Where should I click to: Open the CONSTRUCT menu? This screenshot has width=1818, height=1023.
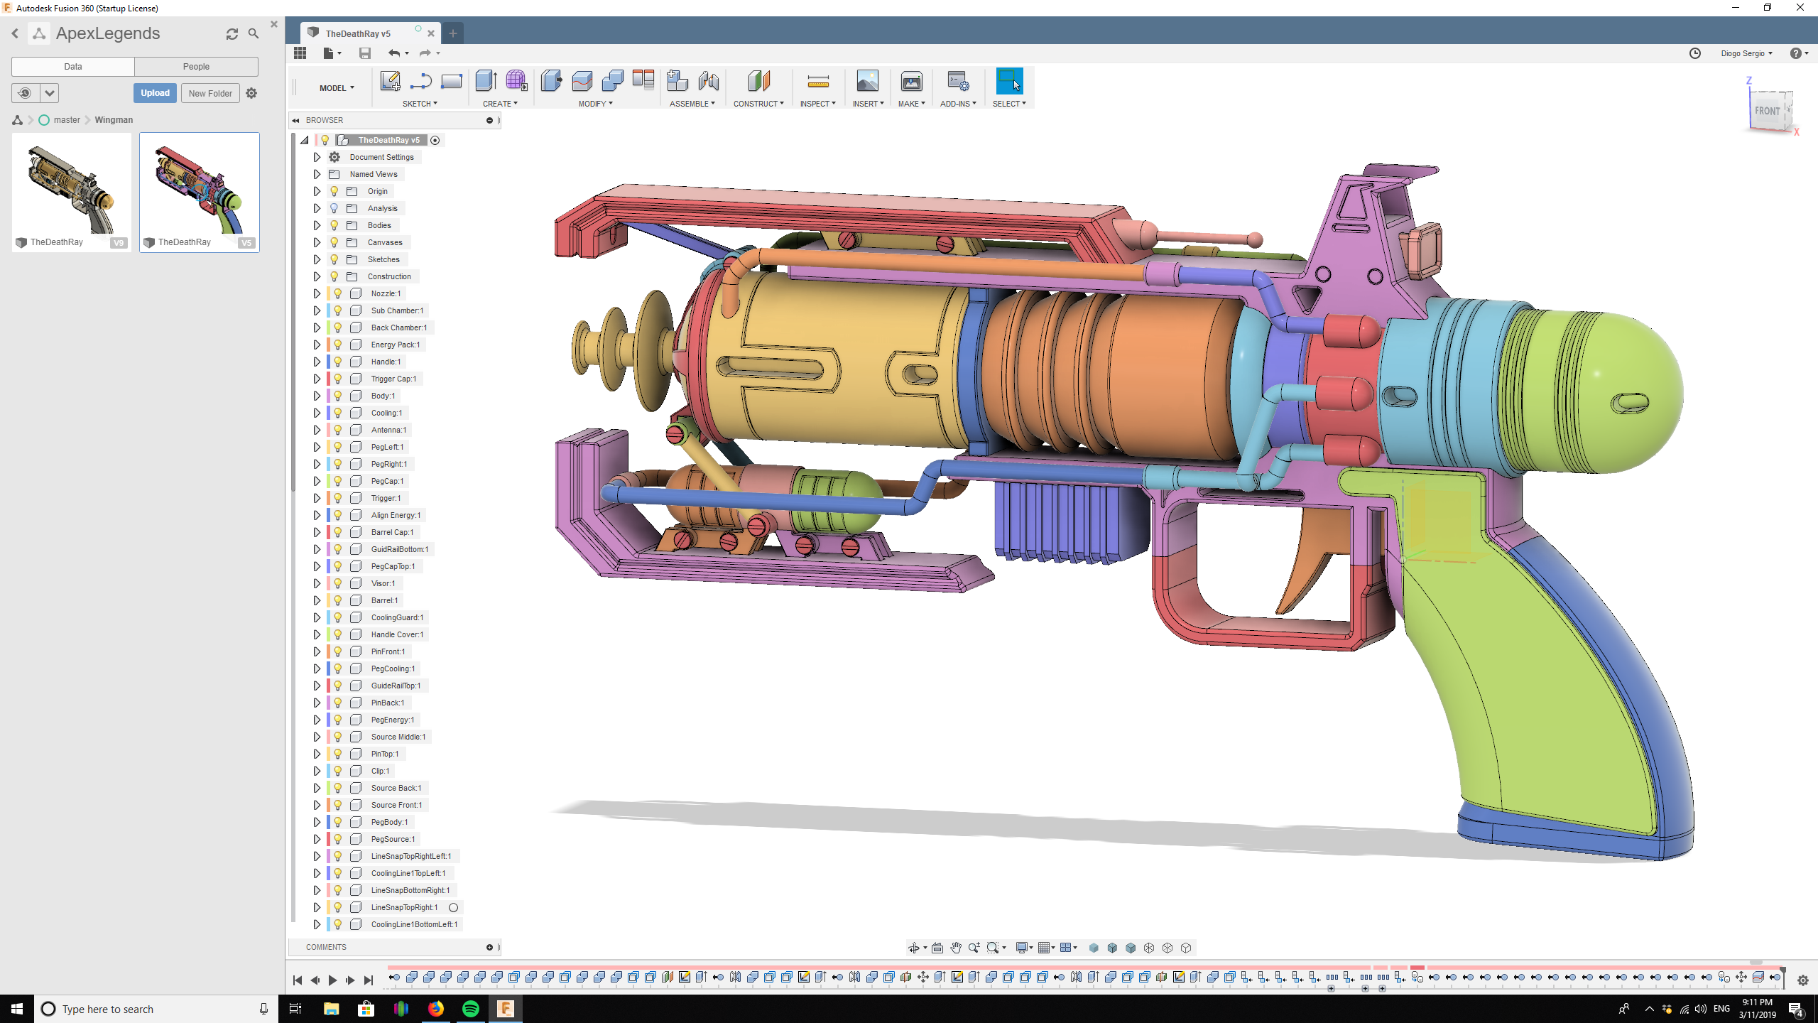[x=758, y=104]
